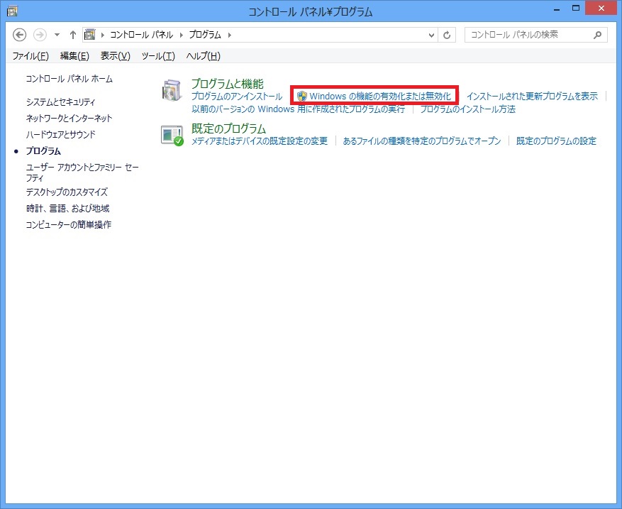The width and height of the screenshot is (622, 509).
Task: Open the address bar history dropdown
Action: click(x=432, y=35)
